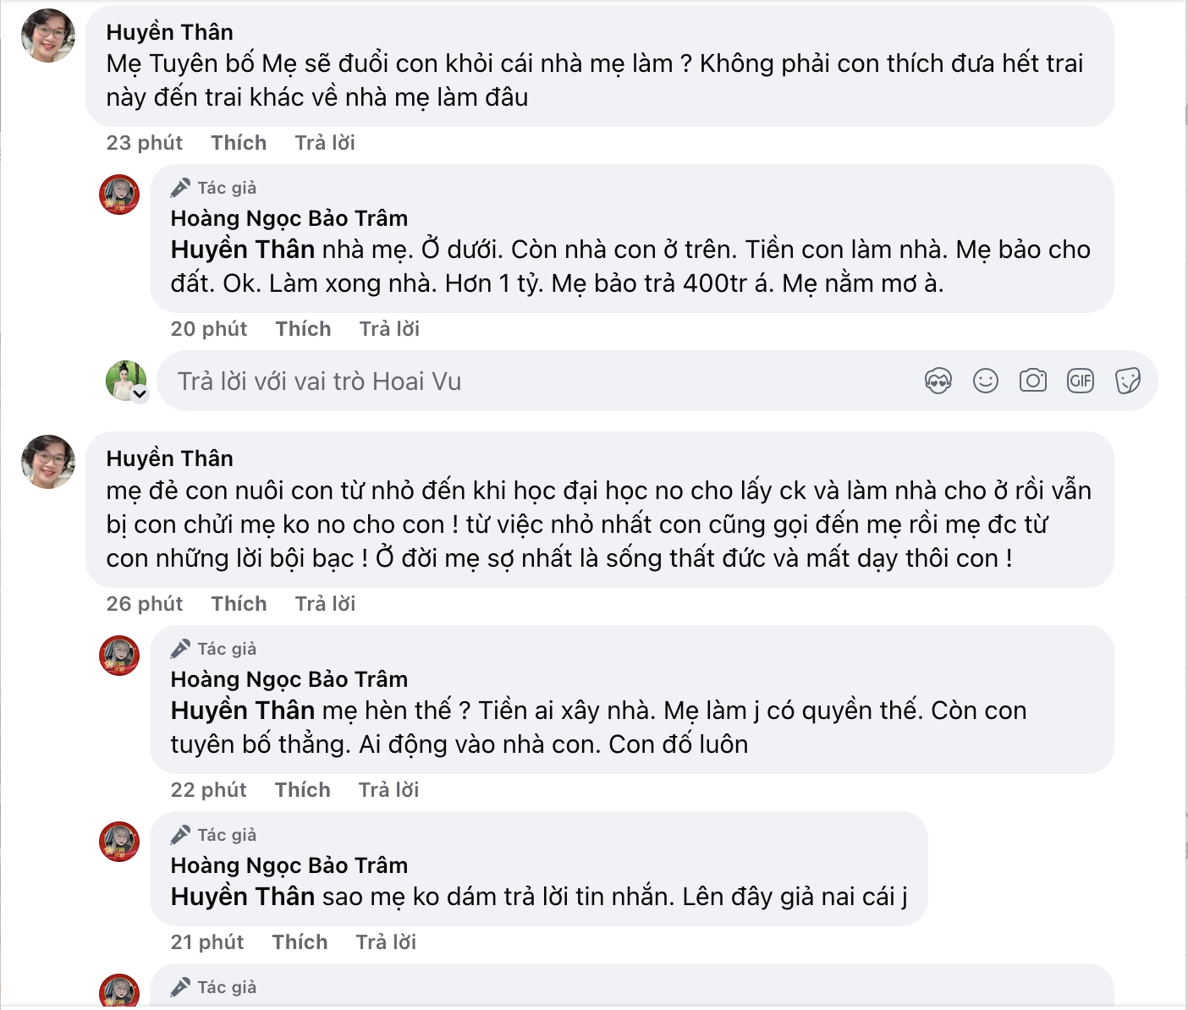Reply to Huyền Thân's 26 phút comment
Viewport: 1188px width, 1010px height.
[325, 604]
